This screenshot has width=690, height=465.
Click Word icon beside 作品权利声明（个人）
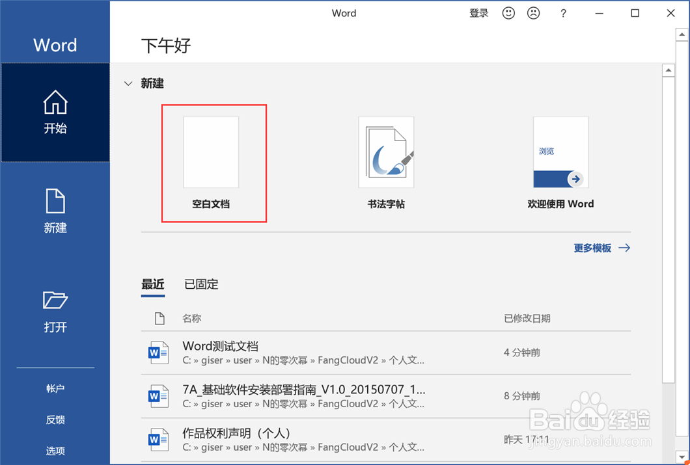pyautogui.click(x=158, y=440)
